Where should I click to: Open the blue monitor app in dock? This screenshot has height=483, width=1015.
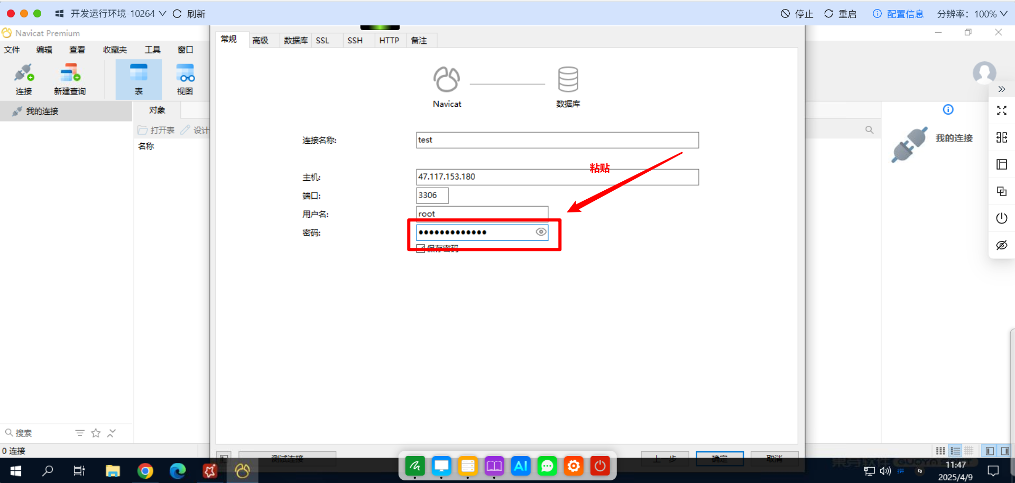click(441, 466)
